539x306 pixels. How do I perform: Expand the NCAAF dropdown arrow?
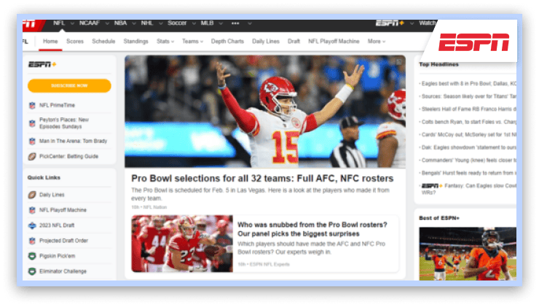[x=107, y=23]
